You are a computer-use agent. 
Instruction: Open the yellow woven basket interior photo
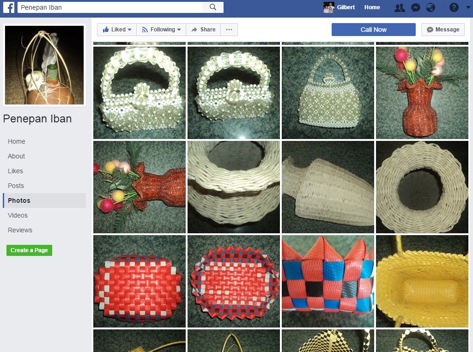click(x=422, y=281)
